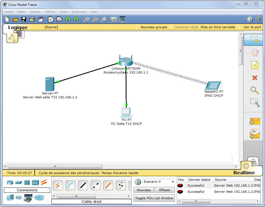265x207 pixels.
Task: Pick the copper straight-through cable
Action: point(83,185)
